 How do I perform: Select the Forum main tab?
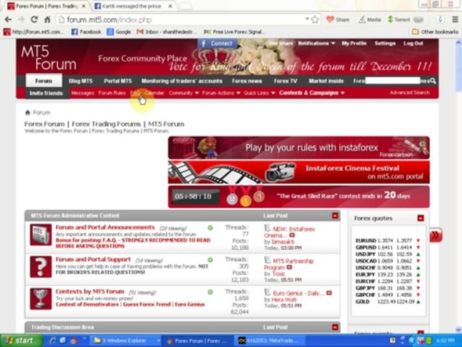coord(44,80)
